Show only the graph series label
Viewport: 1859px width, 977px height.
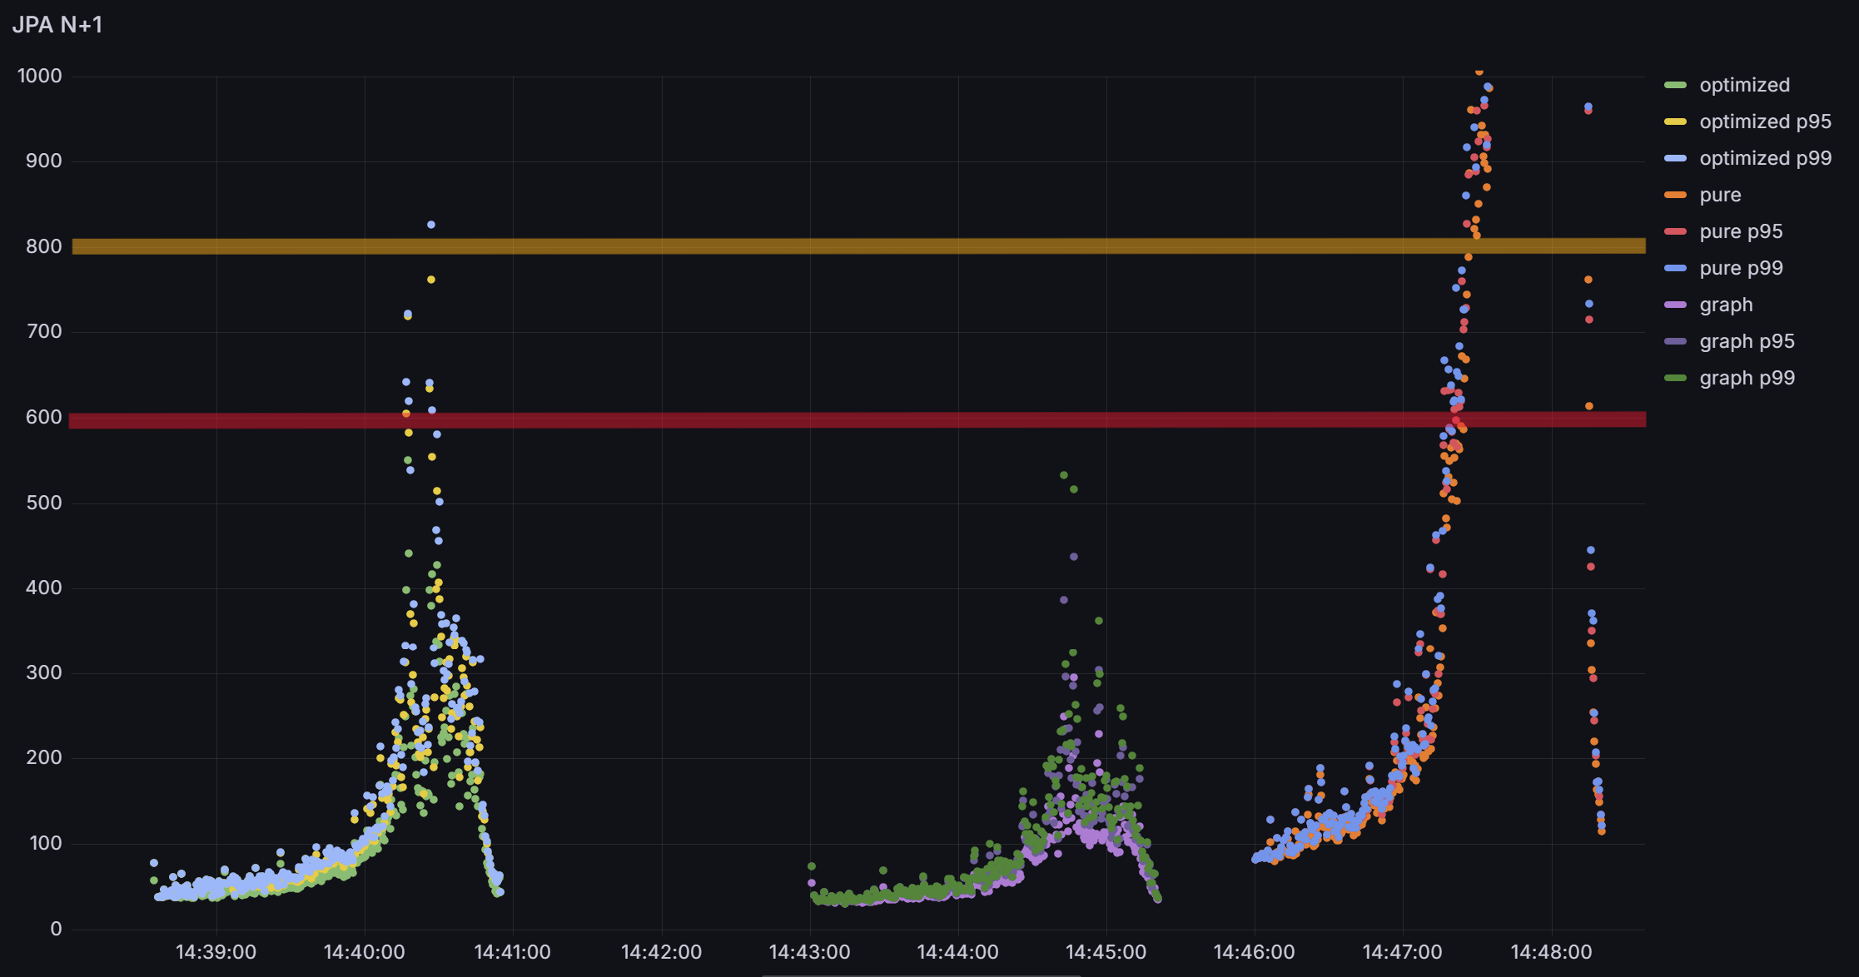click(x=1726, y=305)
